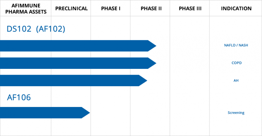Select the COPD indication text
Viewport: 262px width, 136px height.
click(236, 63)
